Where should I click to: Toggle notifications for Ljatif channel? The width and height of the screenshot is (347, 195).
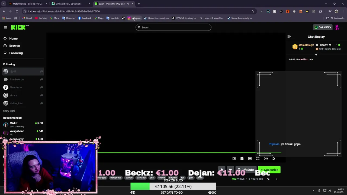tap(41, 71)
